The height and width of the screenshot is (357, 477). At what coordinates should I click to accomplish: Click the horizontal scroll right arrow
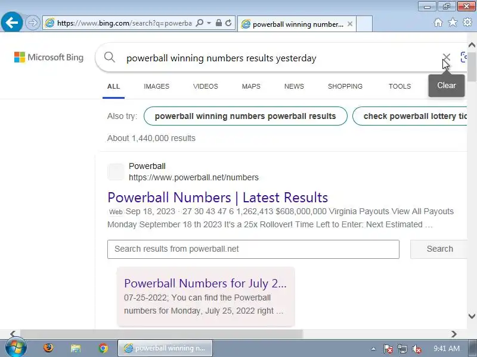pos(454,334)
